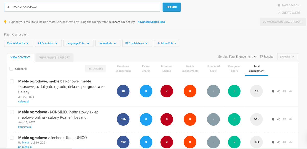307x149 pixels.
Task: View backlinks of the UNICO article
Action: tap(291, 142)
